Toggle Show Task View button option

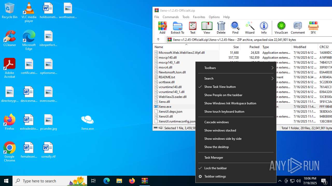(236, 87)
